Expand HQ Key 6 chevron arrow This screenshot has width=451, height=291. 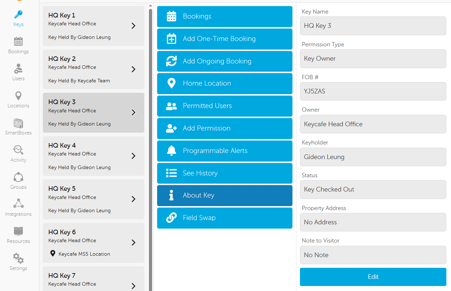134,242
